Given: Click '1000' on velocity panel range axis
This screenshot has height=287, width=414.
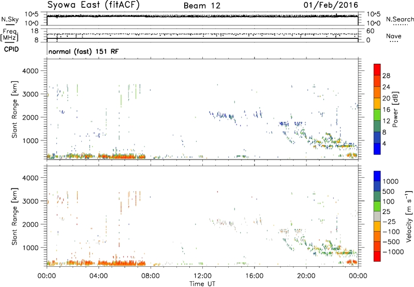Looking at the screenshot, I should coord(31,248).
